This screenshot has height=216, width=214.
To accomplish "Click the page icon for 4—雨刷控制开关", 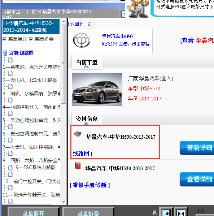I will (x=10, y=100).
